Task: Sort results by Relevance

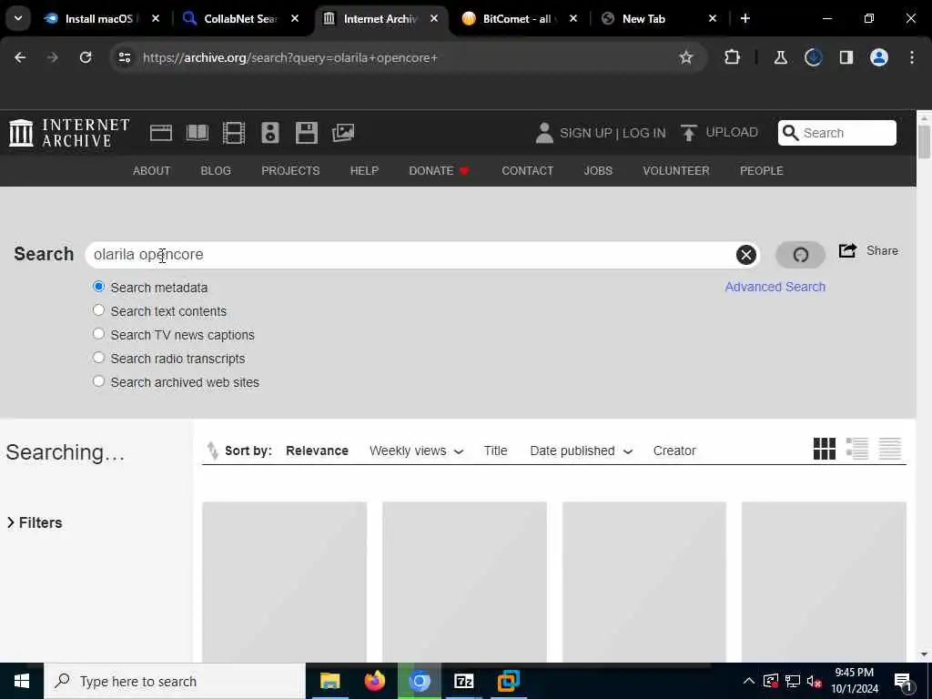Action: 317,451
